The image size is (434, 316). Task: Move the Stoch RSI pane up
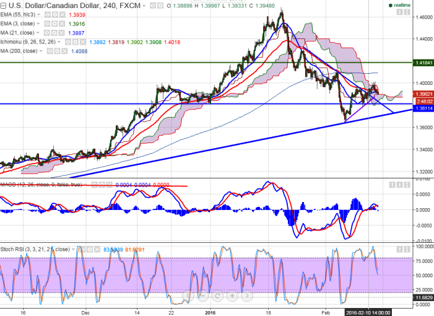(399, 250)
